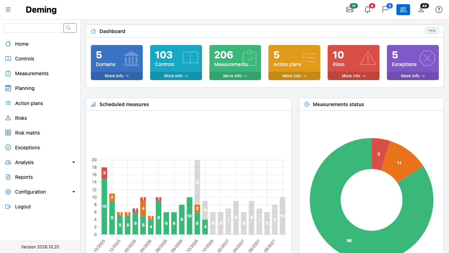Click More info on Action plans card
Image resolution: width=449 pixels, height=253 pixels.
294,76
